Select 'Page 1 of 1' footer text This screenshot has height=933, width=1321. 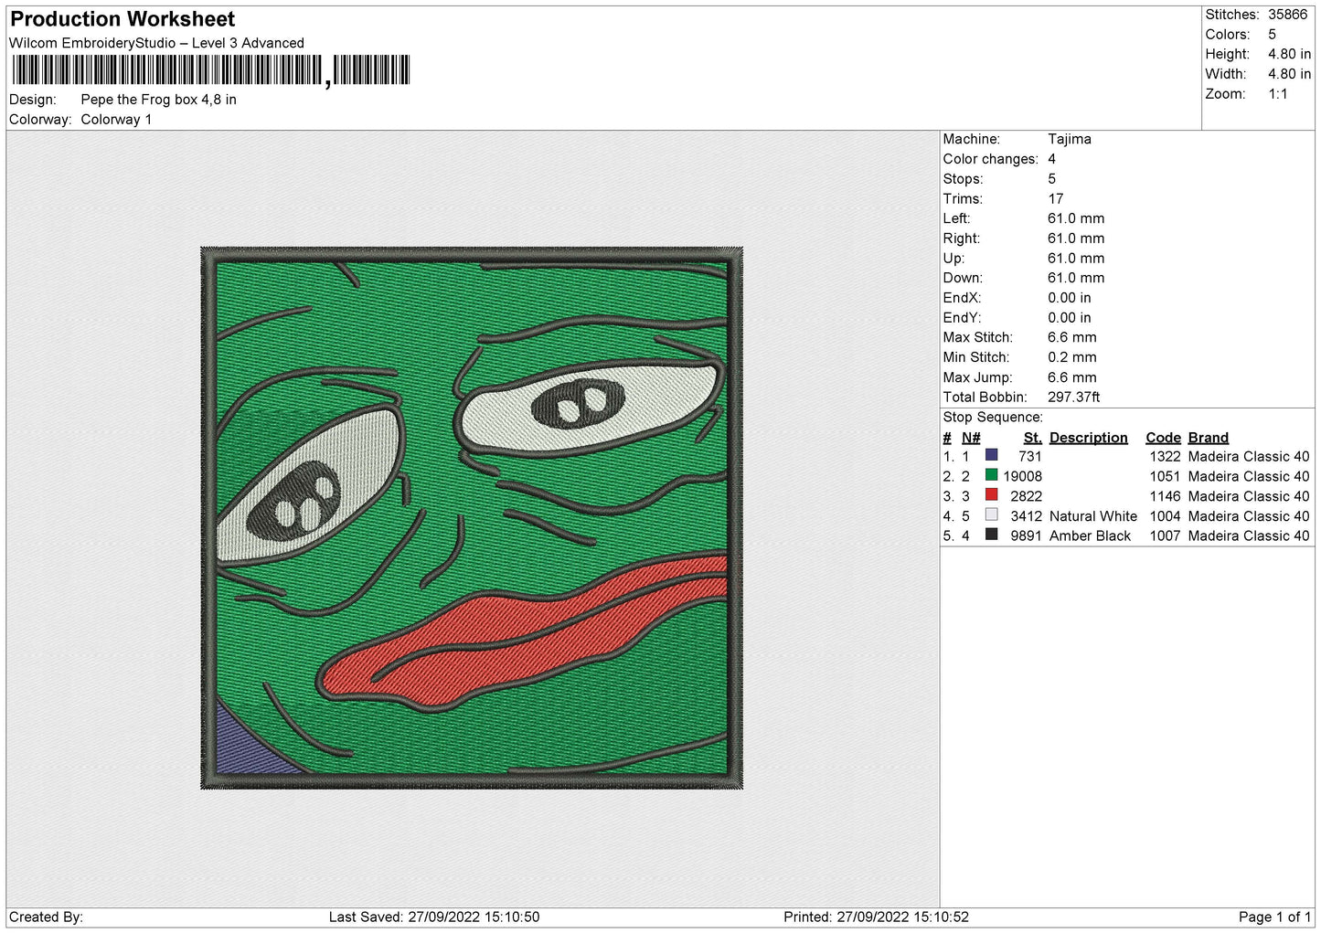point(1274,917)
